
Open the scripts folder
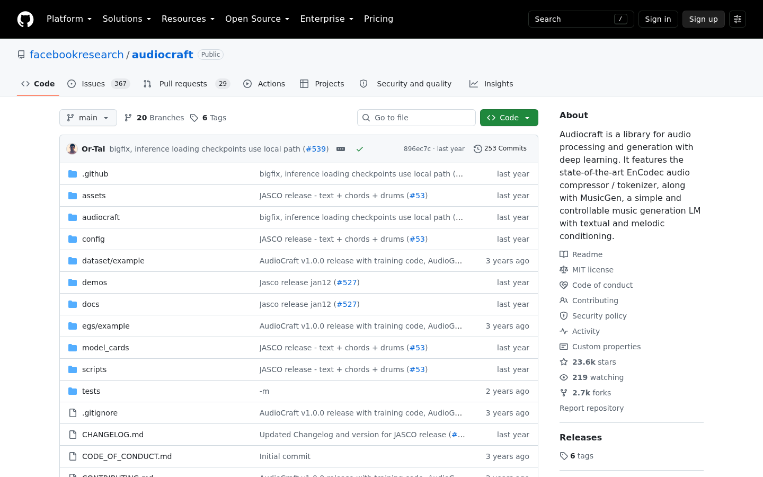(94, 369)
